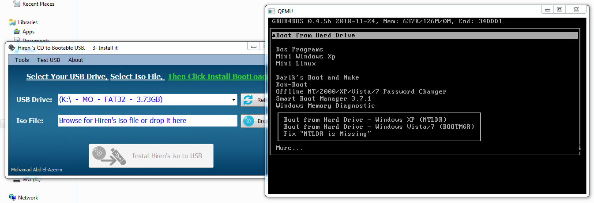Click 'Boot from Hard Drive - Windows XP (NTLDR)'
The height and width of the screenshot is (203, 594).
pyautogui.click(x=365, y=120)
